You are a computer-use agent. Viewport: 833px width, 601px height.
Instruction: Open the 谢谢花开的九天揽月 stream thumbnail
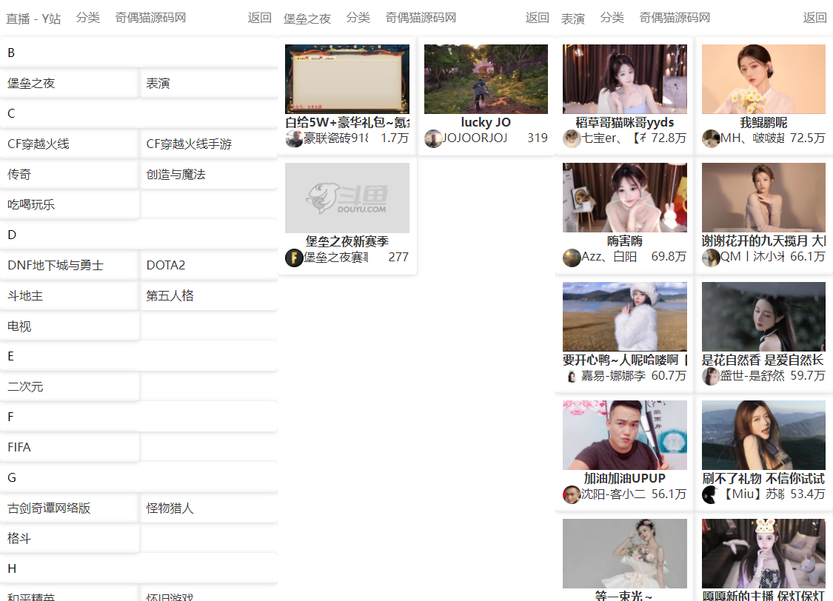click(x=764, y=198)
